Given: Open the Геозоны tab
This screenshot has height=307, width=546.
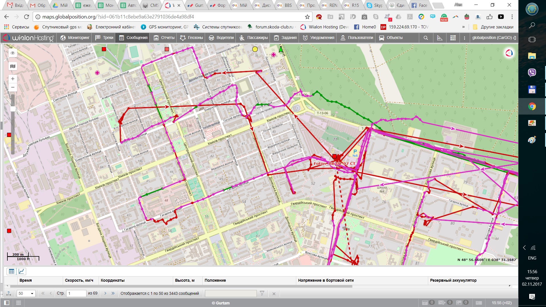Looking at the screenshot, I should pos(191,38).
